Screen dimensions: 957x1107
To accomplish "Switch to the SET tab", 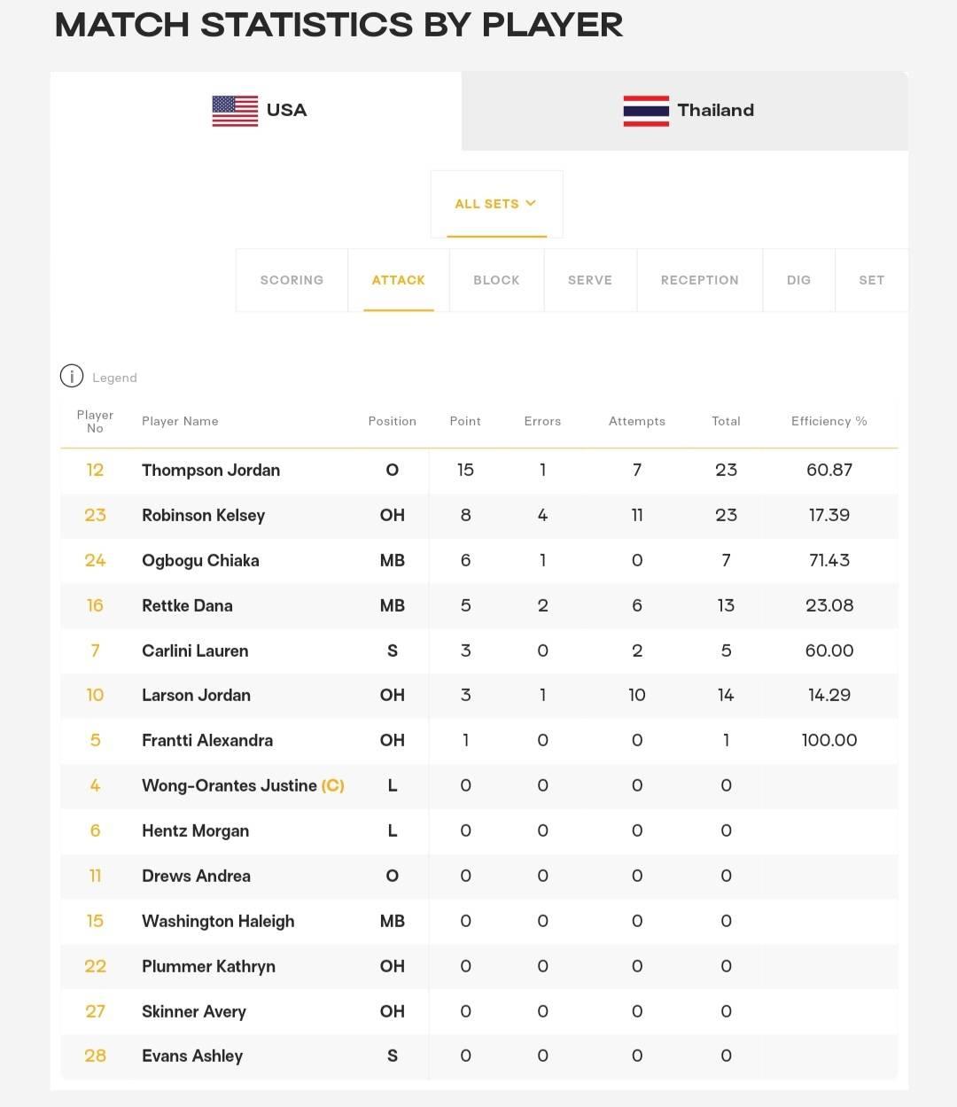I will coord(872,280).
